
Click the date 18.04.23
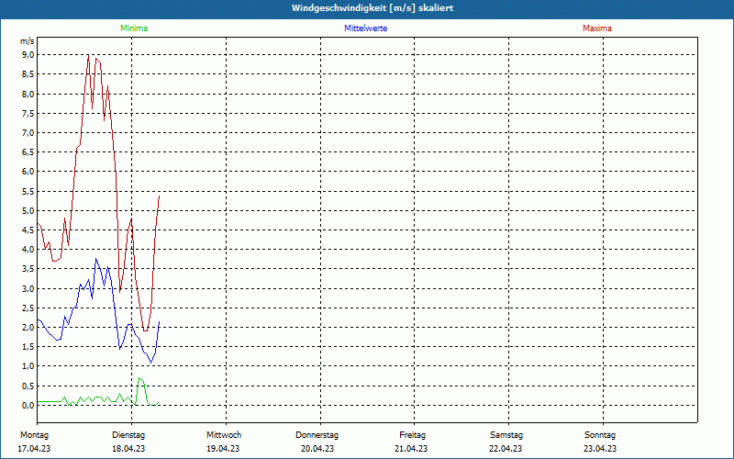pyautogui.click(x=128, y=449)
